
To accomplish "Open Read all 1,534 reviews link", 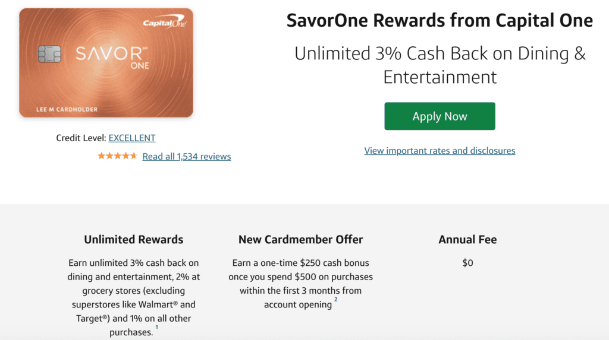I will 186,156.
